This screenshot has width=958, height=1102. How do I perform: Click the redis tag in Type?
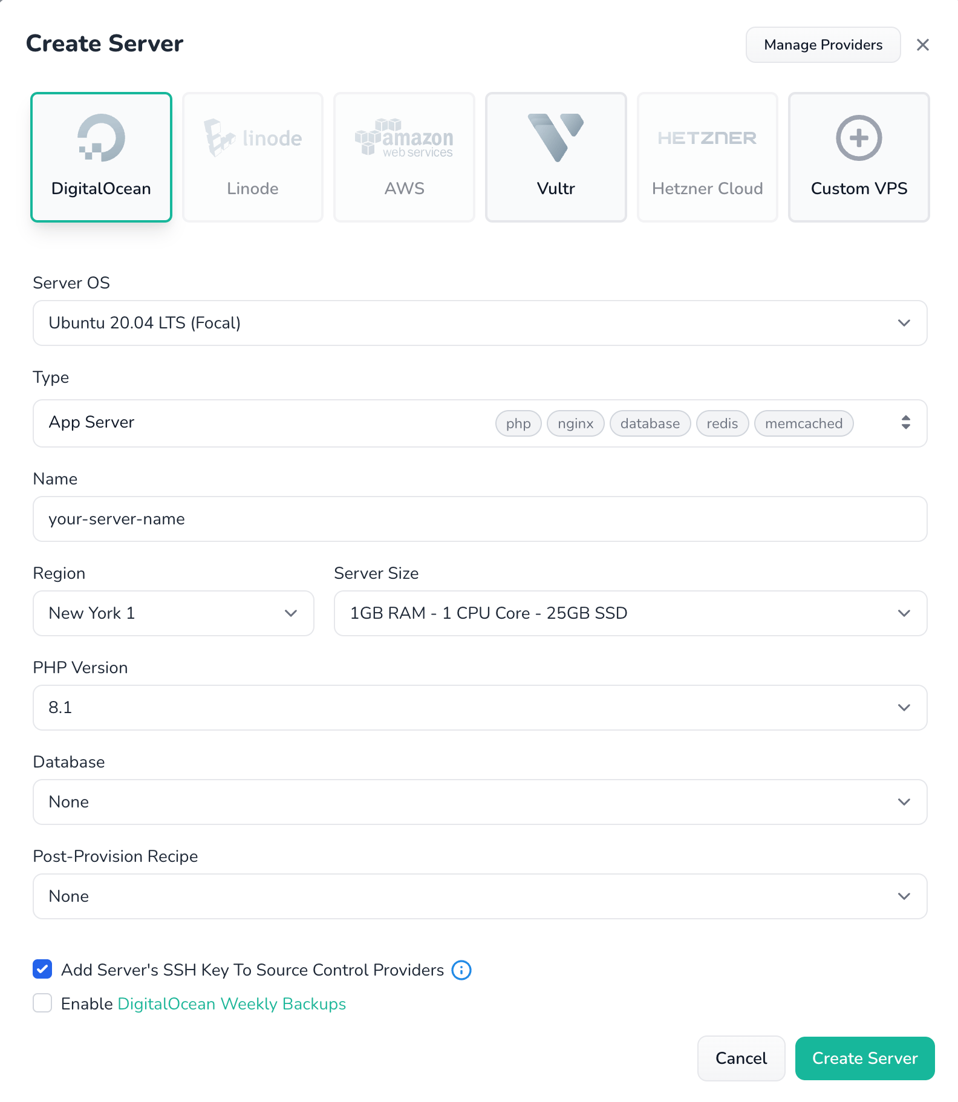(723, 423)
